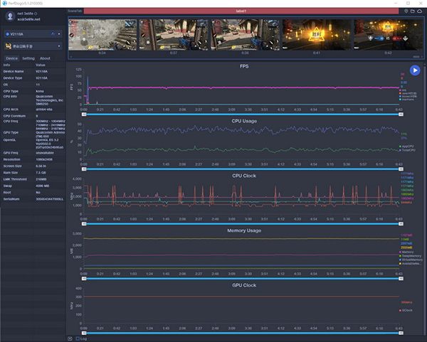The width and height of the screenshot is (427, 342).
Task: Switch to the About tab
Action: tap(45, 58)
